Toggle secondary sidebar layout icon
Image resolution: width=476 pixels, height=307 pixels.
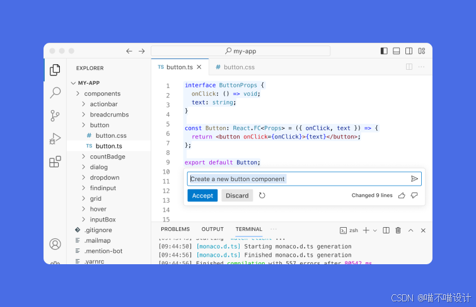(x=409, y=51)
